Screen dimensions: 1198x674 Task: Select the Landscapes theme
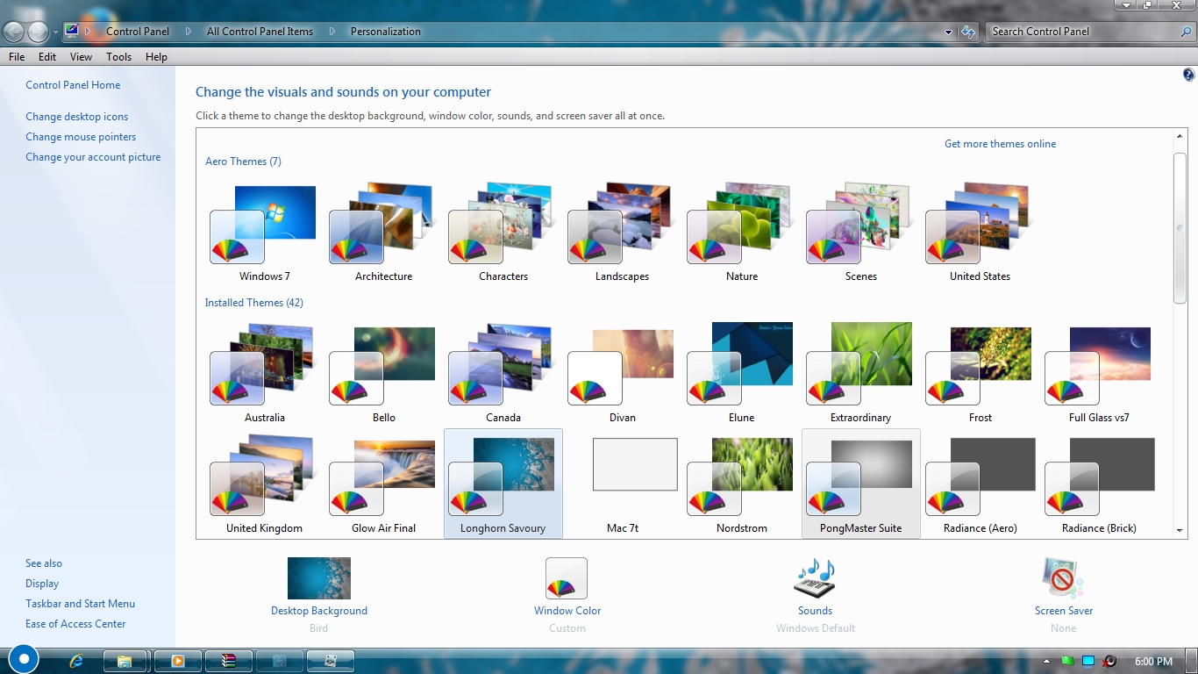(x=622, y=230)
